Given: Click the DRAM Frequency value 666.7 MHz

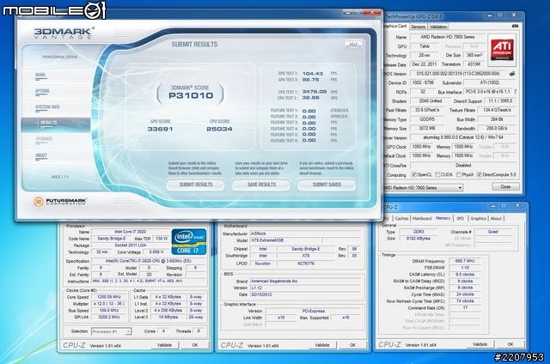Looking at the screenshot, I should [x=465, y=261].
